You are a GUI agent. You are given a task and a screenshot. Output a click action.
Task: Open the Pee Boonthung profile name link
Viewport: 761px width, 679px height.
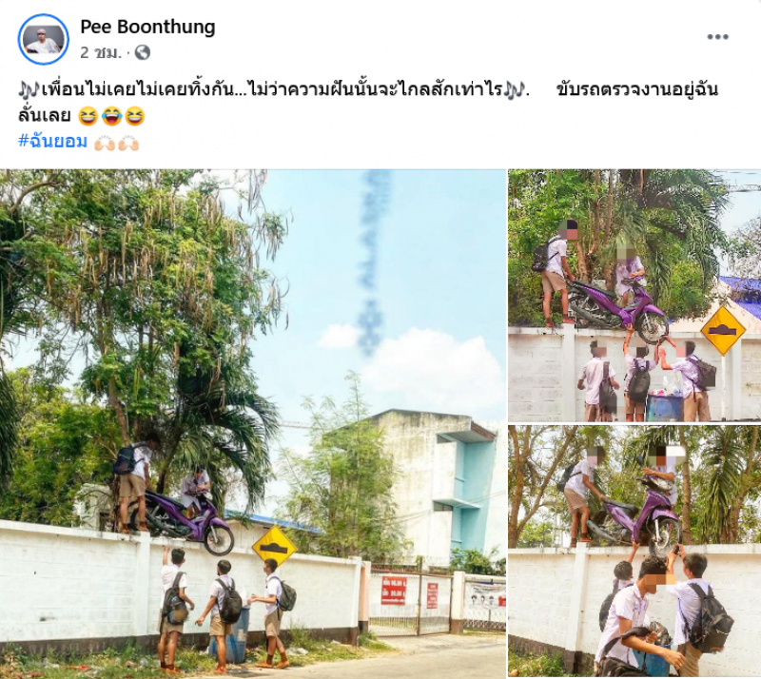tap(147, 27)
